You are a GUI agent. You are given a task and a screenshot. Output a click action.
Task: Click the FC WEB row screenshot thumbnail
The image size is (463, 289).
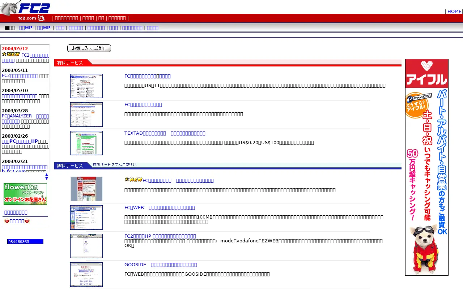(x=86, y=217)
